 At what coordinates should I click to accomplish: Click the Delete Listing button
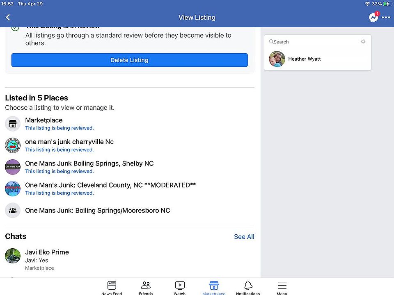coord(129,60)
